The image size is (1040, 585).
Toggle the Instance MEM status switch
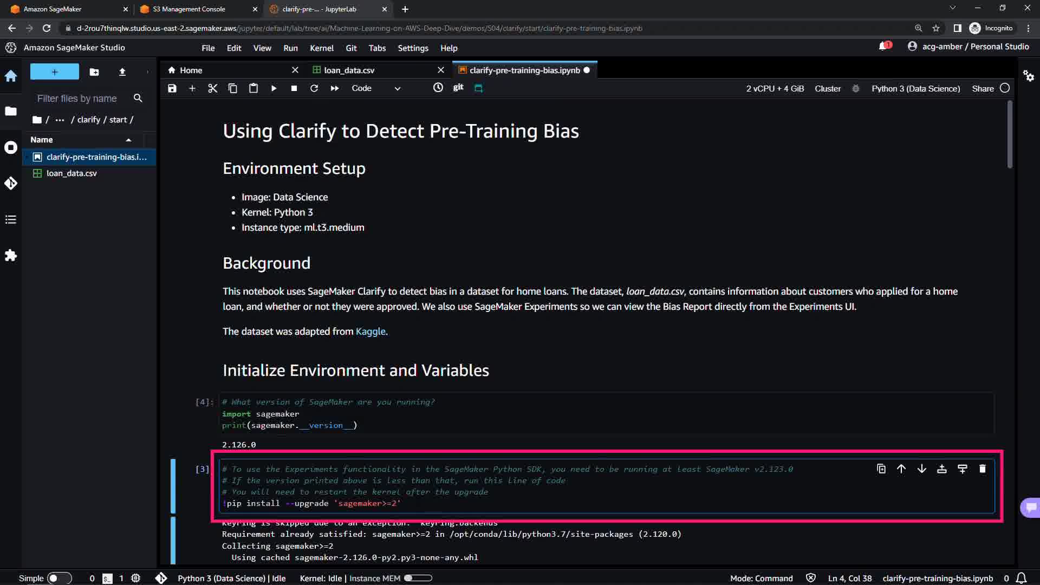point(418,578)
